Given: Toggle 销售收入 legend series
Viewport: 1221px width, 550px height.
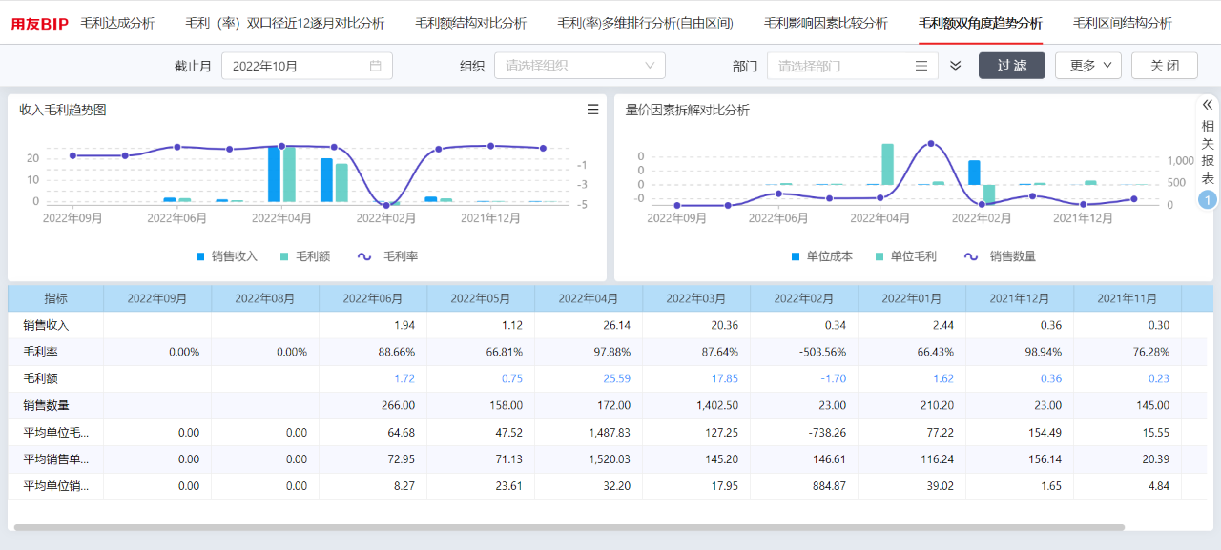Looking at the screenshot, I should point(227,256).
